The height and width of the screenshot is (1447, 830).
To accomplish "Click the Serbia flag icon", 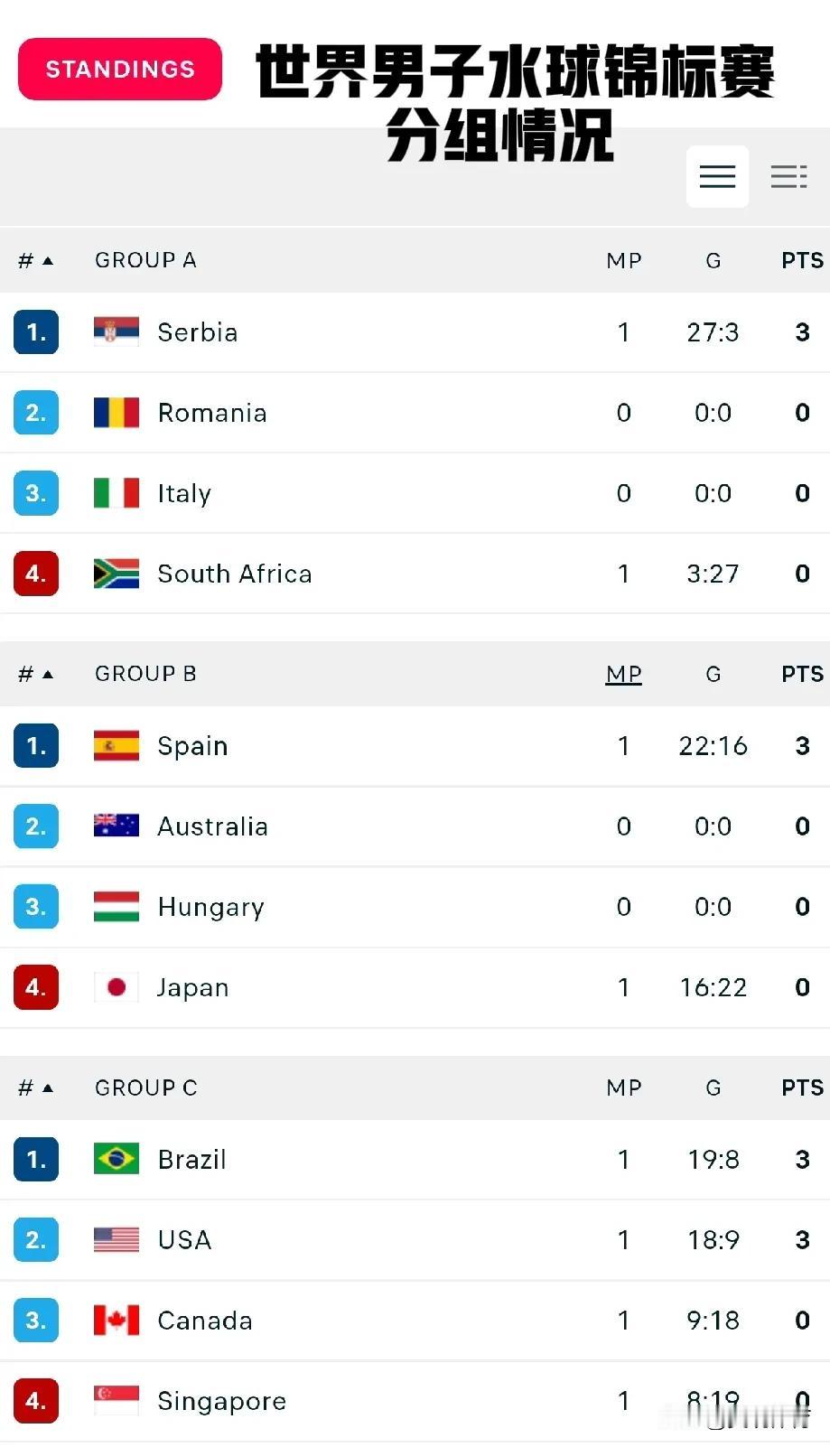I will 117,331.
